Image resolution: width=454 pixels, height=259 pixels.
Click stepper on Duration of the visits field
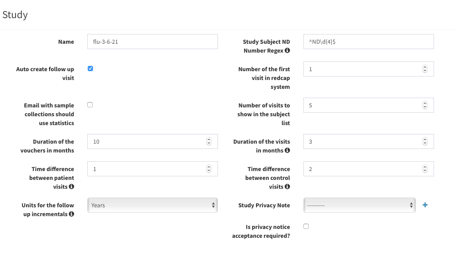pyautogui.click(x=425, y=141)
